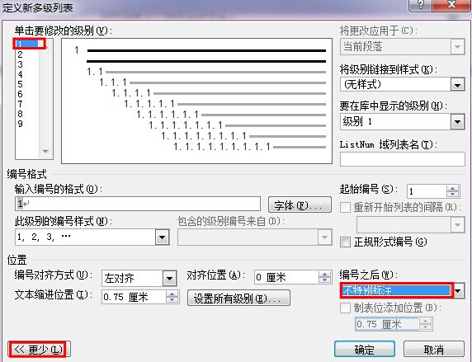Click the 字体 font button
This screenshot has height=362, width=472.
[300, 205]
